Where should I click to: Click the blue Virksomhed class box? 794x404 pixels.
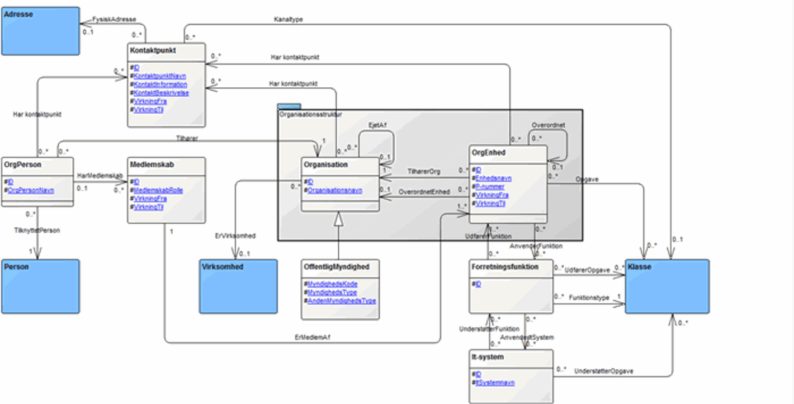239,285
